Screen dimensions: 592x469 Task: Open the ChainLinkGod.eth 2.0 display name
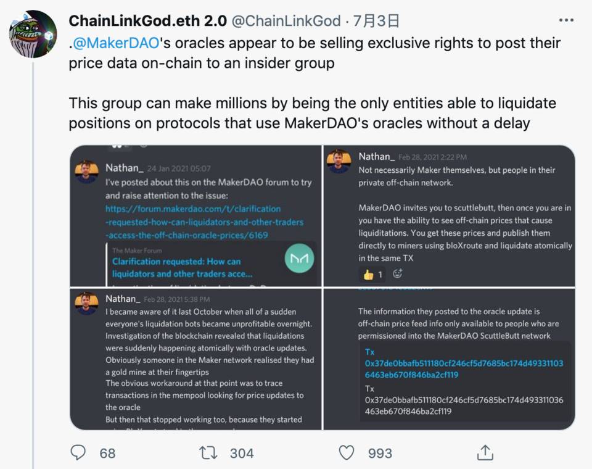(x=147, y=21)
